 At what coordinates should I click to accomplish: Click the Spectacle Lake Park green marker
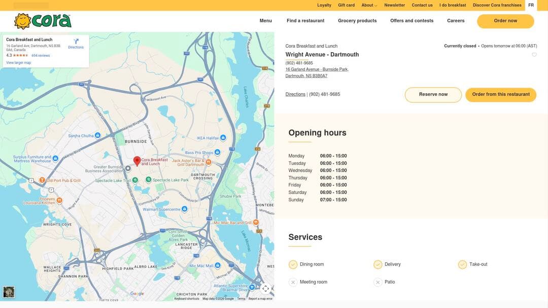coord(148,178)
